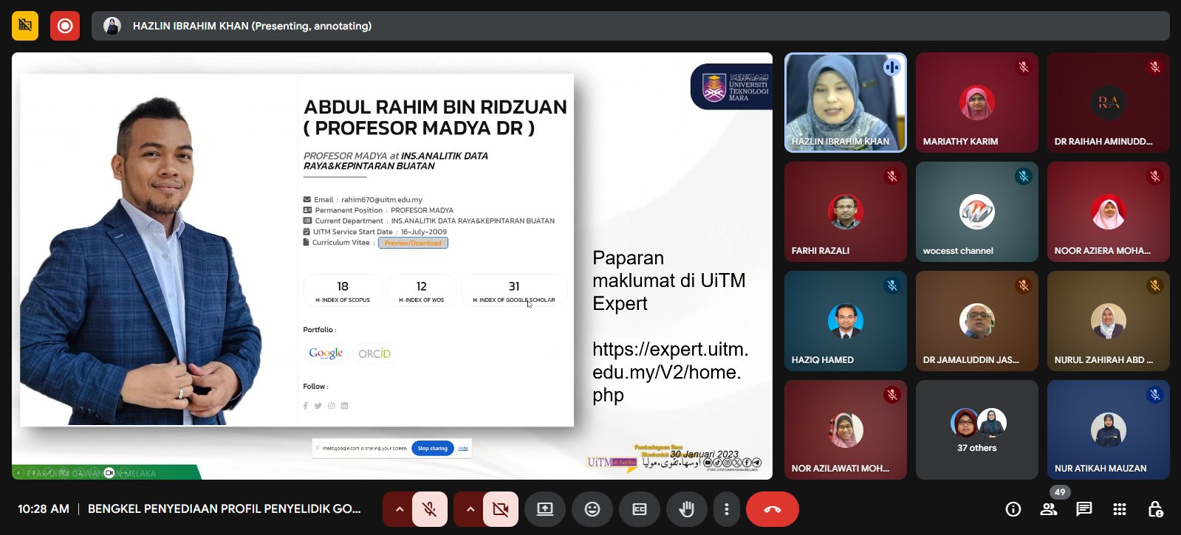1181x535 pixels.
Task: Open the chat messages panel
Action: [x=1084, y=509]
